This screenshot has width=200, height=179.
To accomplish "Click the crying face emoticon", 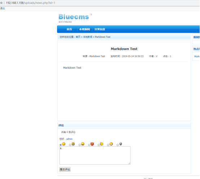I will 73,144.
